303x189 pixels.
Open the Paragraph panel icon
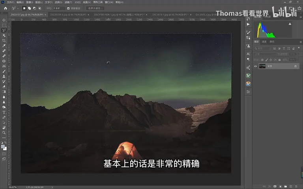pos(248,59)
